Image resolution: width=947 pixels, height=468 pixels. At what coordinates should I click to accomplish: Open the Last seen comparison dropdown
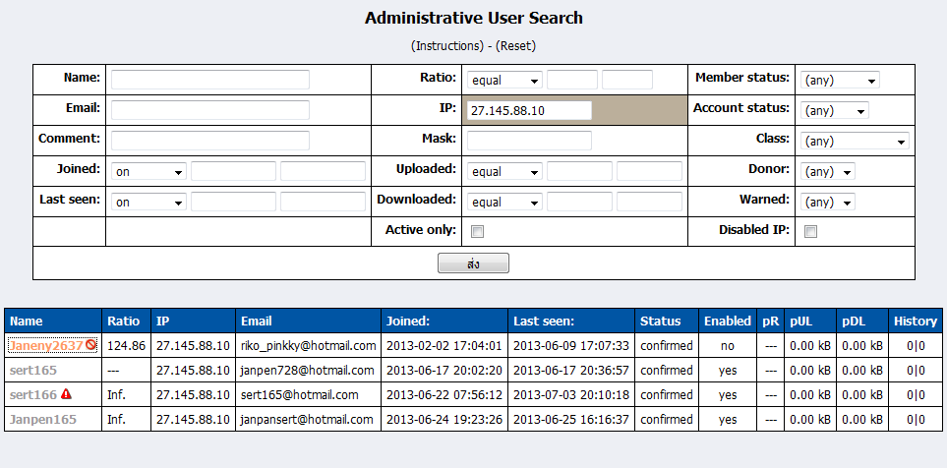pos(148,203)
